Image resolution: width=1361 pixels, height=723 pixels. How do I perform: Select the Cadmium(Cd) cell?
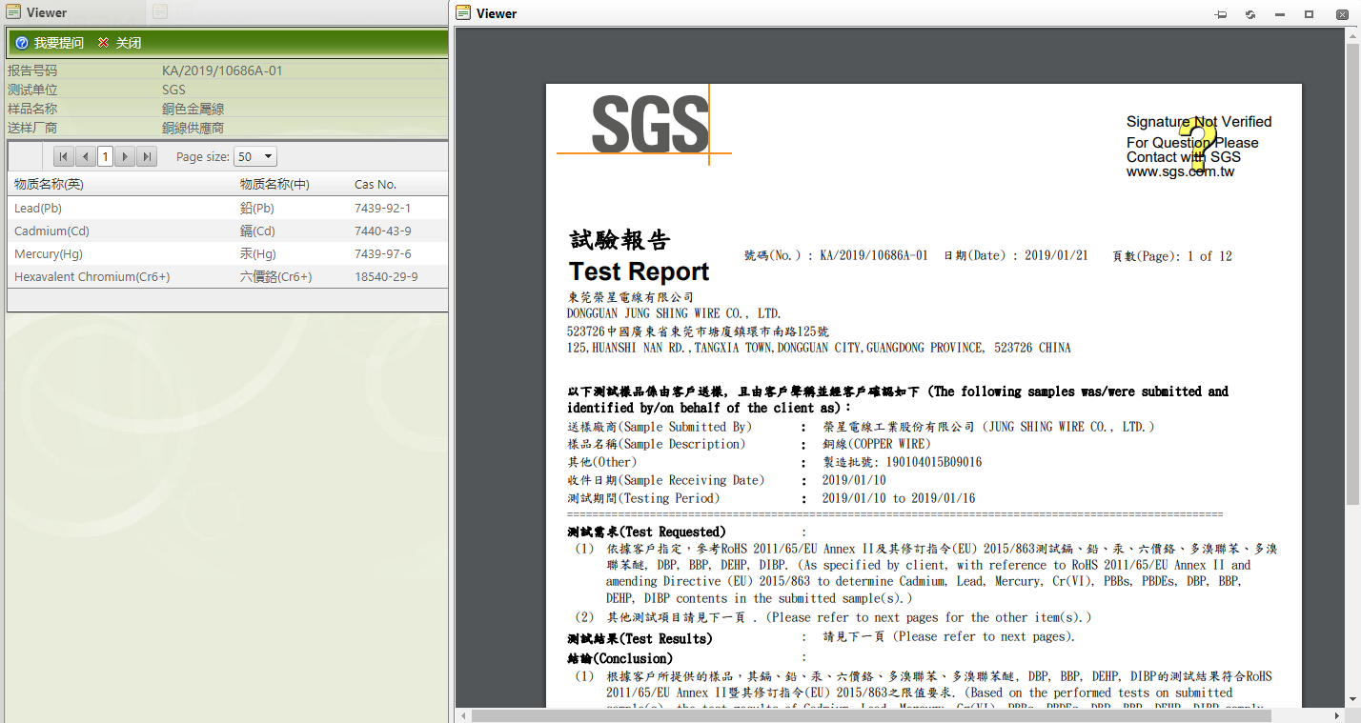pos(52,231)
